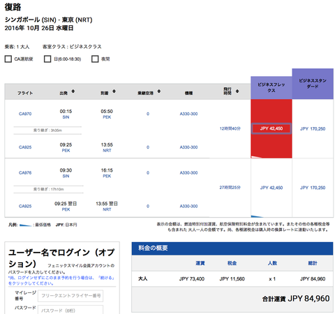Click the 合計運賃 JPY 84,960 total
The height and width of the screenshot is (314, 335).
click(x=296, y=299)
